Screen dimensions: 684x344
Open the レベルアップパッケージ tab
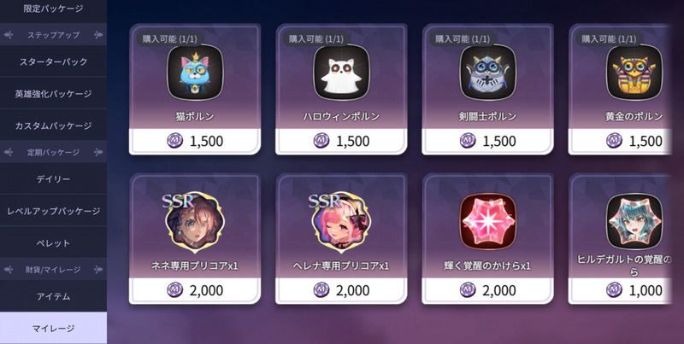tap(53, 211)
